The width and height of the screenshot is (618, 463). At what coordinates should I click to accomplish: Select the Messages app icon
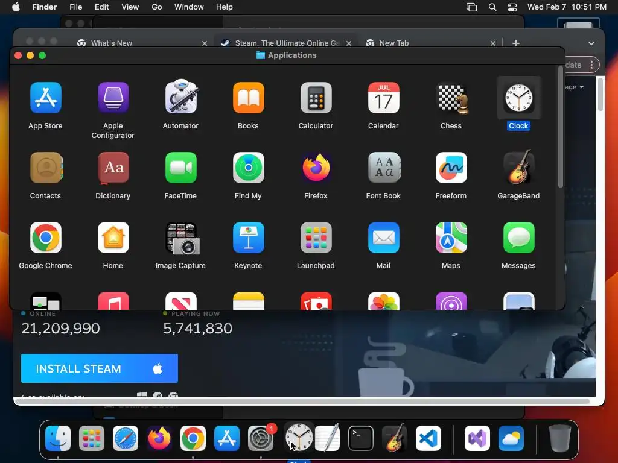(x=518, y=238)
